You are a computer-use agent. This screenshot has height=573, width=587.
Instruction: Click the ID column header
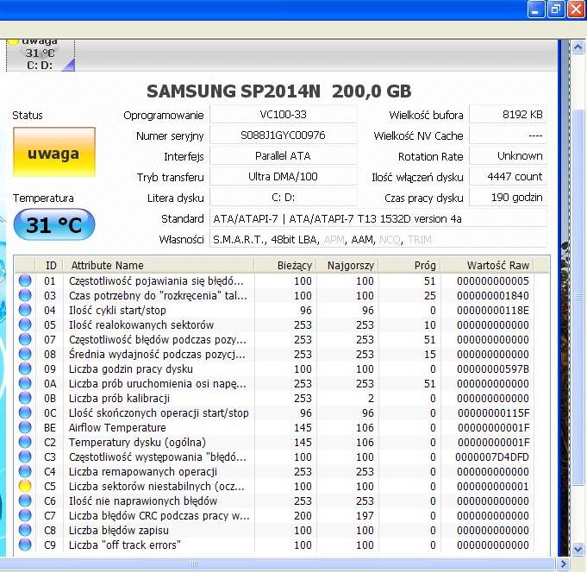tap(49, 265)
